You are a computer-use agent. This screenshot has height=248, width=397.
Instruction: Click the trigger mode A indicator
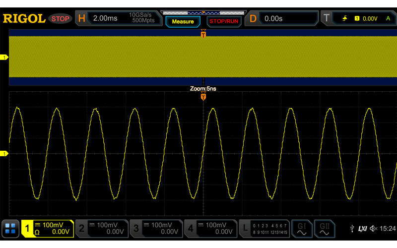tap(388, 18)
